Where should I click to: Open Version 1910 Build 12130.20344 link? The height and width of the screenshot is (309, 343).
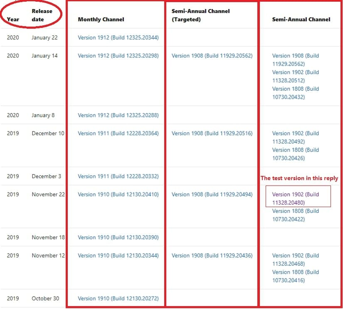[118, 256]
